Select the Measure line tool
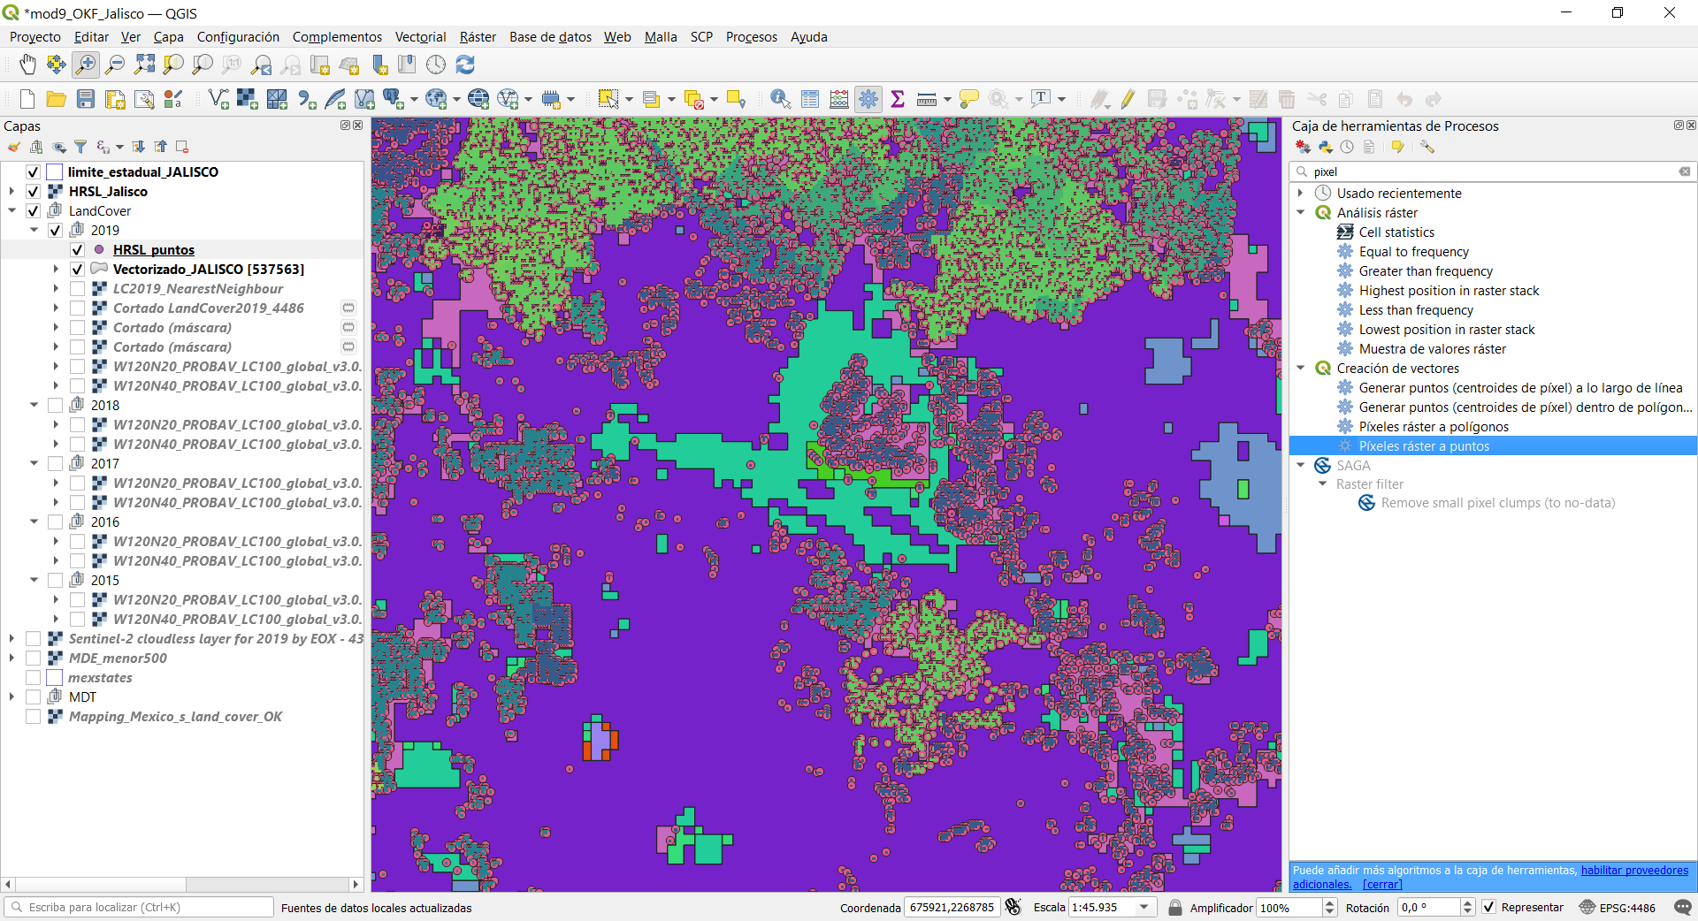 [927, 99]
